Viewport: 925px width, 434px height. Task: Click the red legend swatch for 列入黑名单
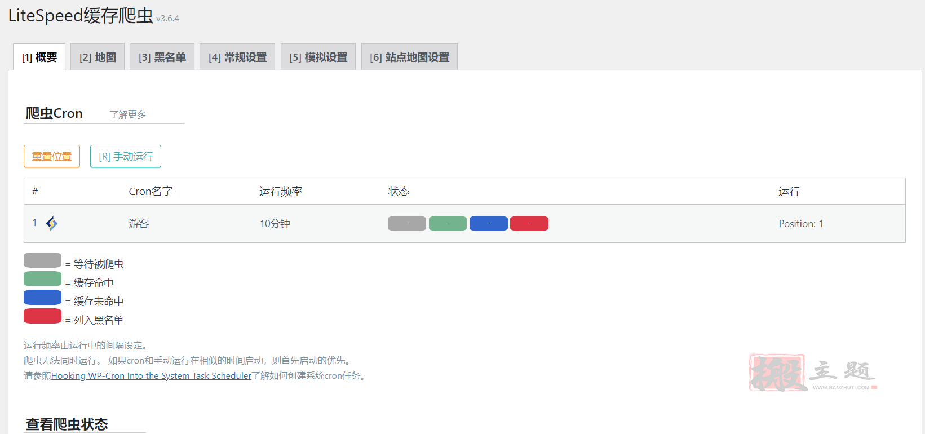(x=42, y=316)
